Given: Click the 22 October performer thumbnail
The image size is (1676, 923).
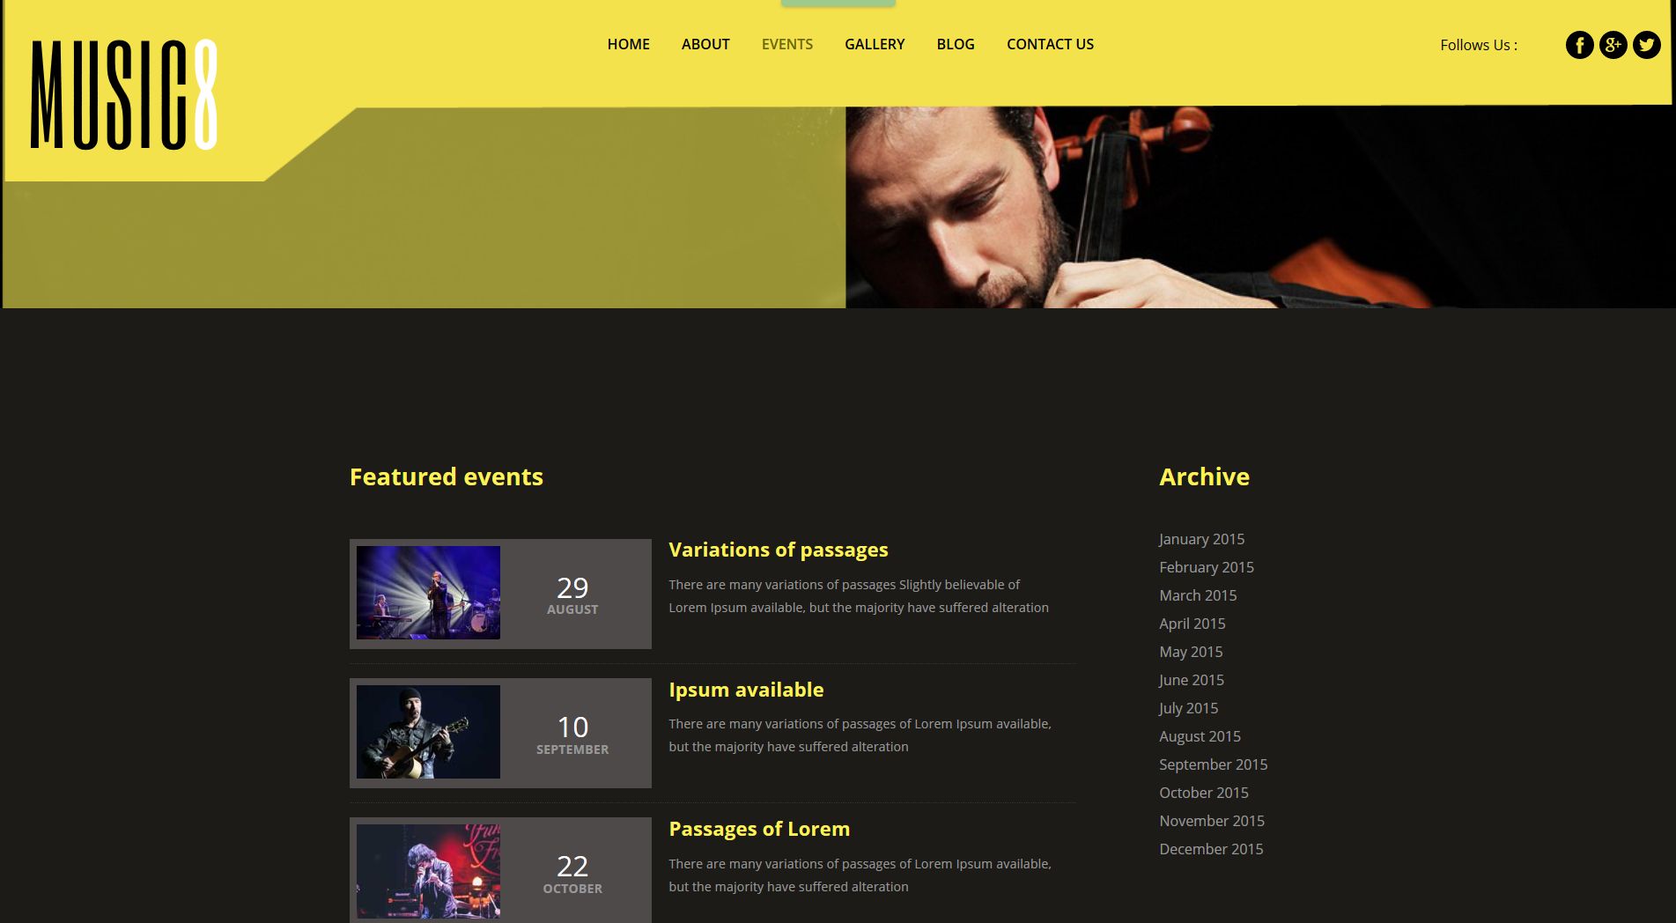Looking at the screenshot, I should (x=428, y=871).
